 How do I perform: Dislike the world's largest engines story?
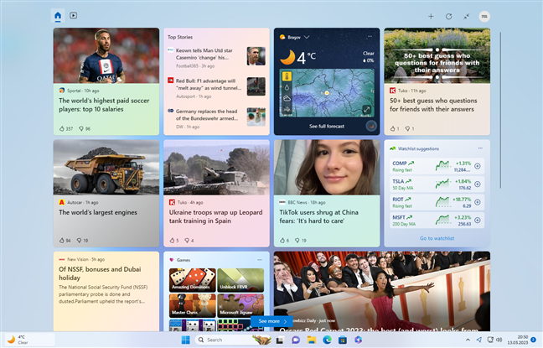(82, 240)
